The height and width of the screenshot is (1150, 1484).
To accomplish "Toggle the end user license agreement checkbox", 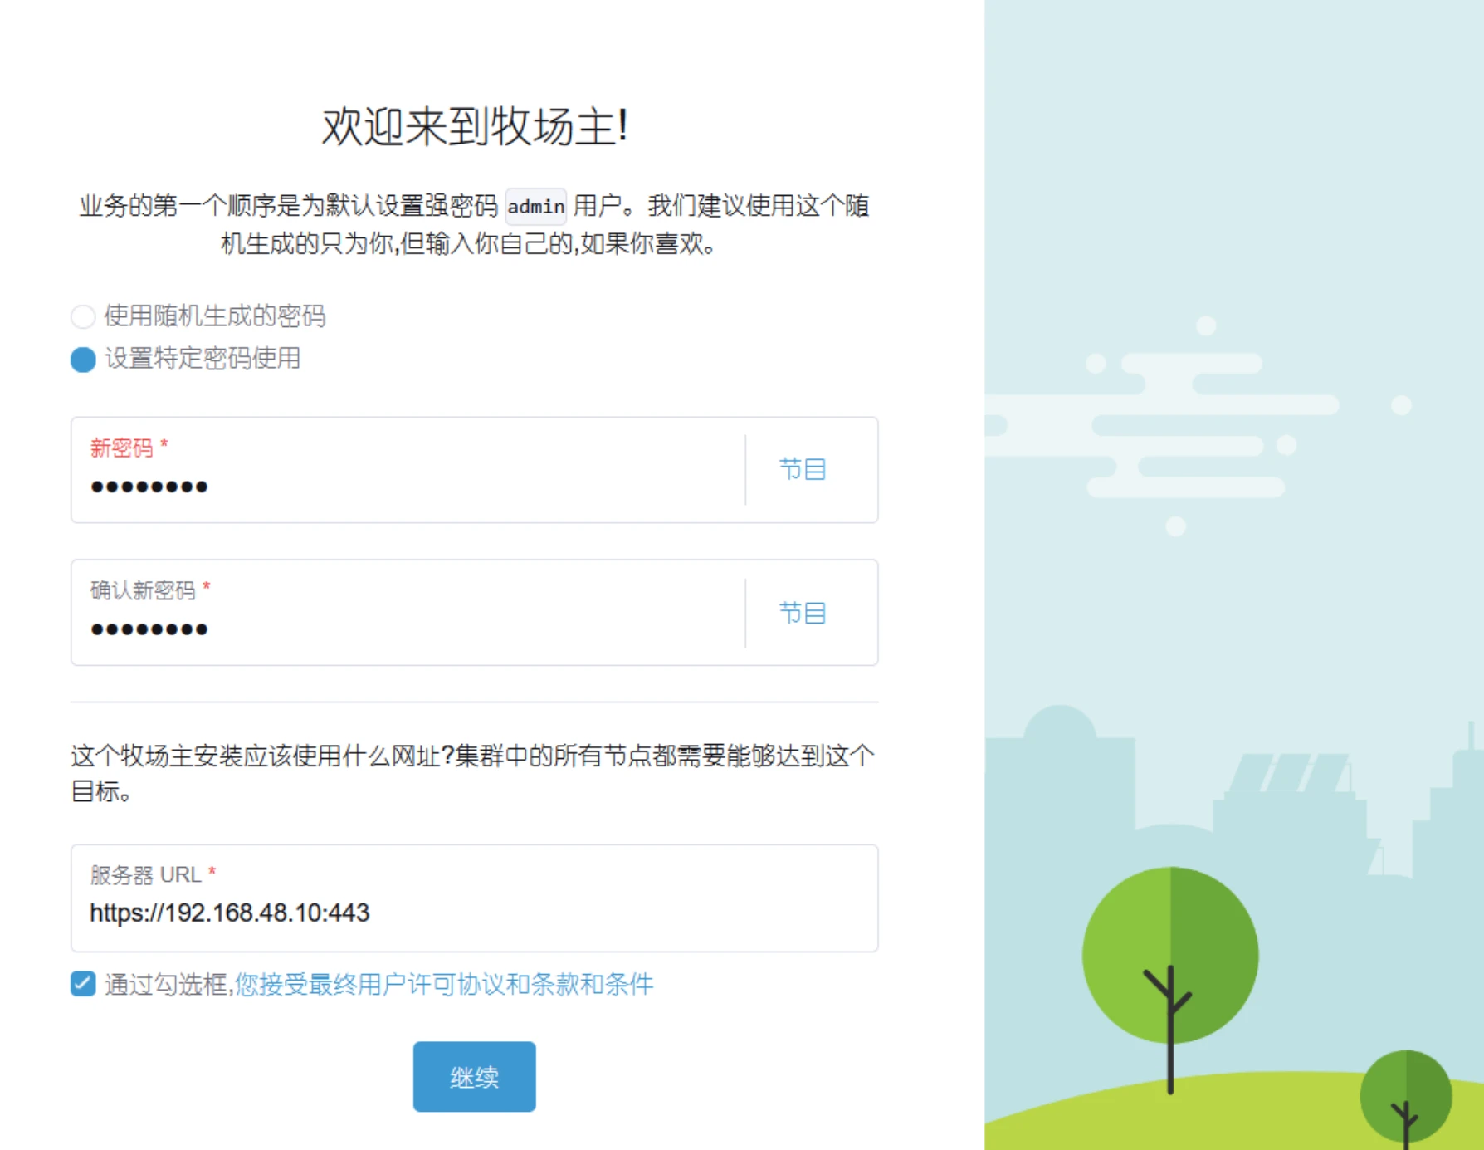I will pyautogui.click(x=83, y=984).
